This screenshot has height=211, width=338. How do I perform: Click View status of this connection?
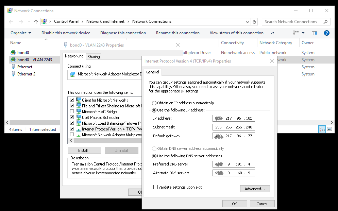236,33
